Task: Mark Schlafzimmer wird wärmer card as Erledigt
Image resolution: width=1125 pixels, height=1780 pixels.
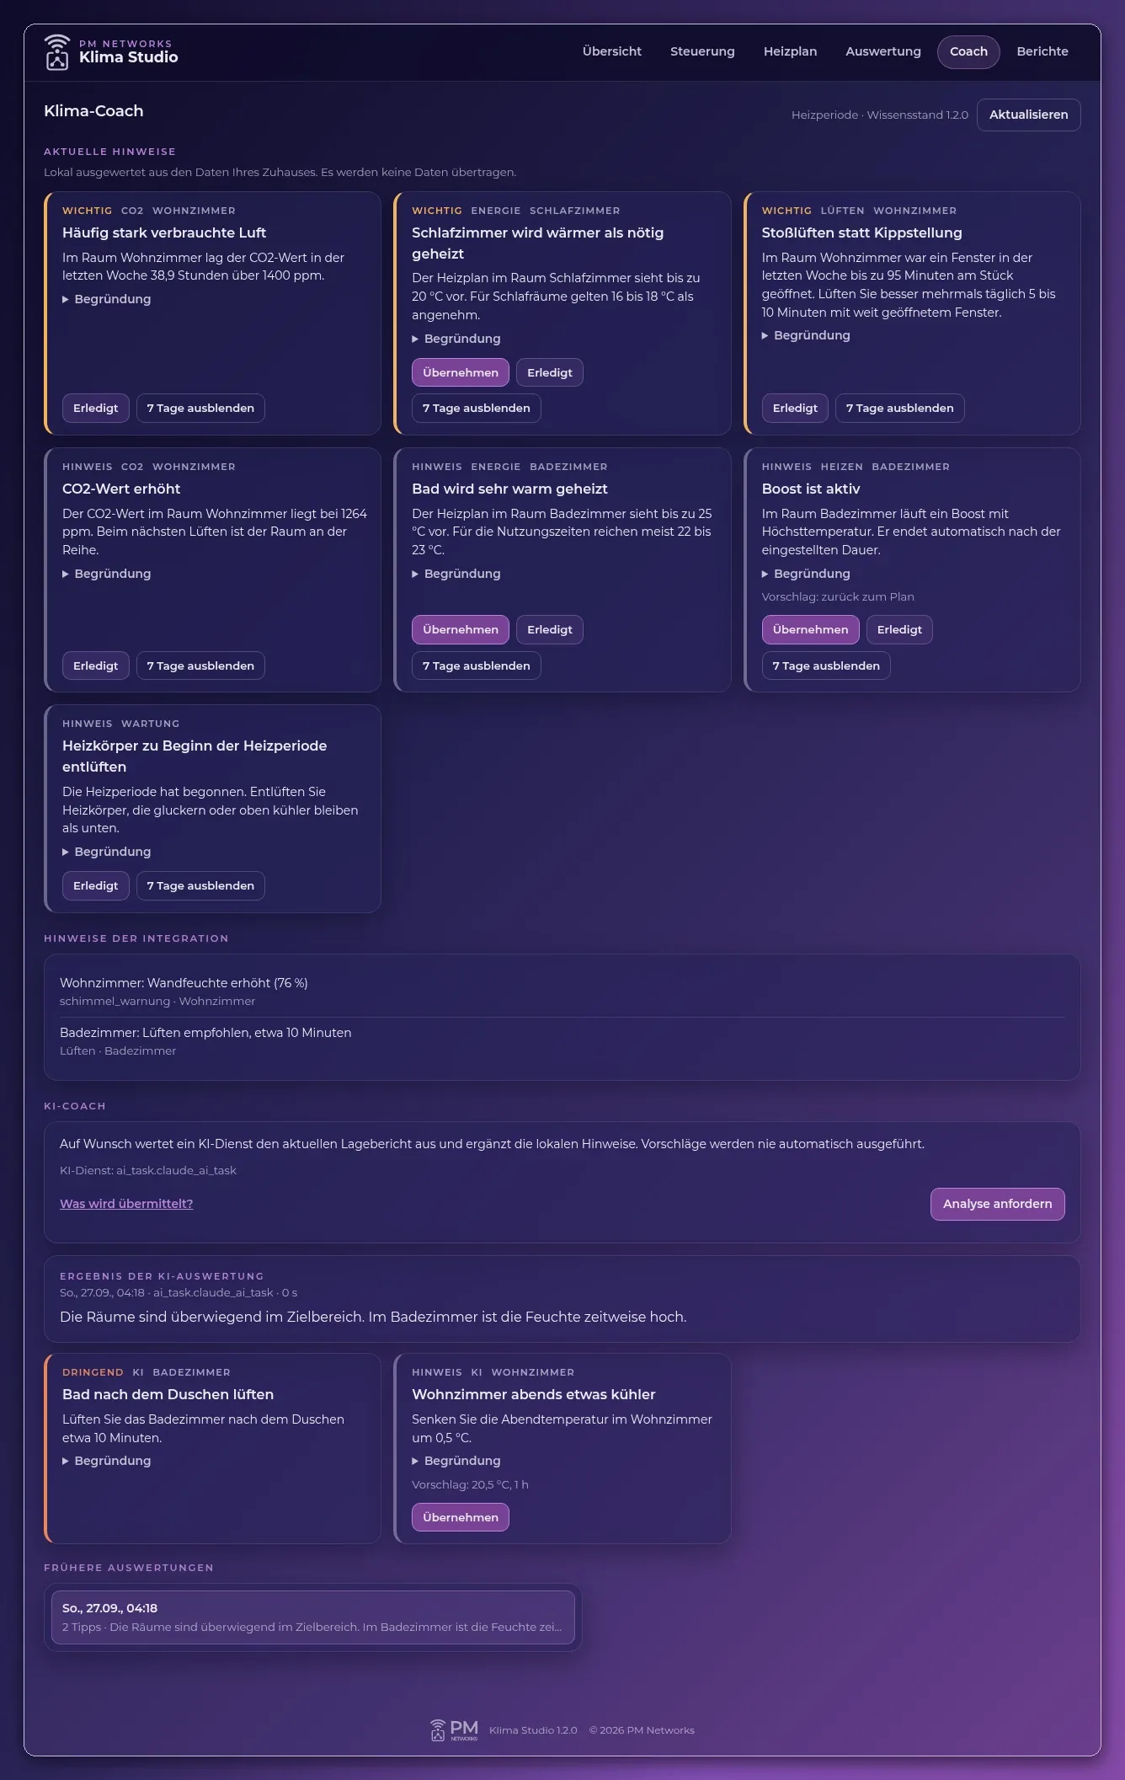Action: (x=550, y=372)
